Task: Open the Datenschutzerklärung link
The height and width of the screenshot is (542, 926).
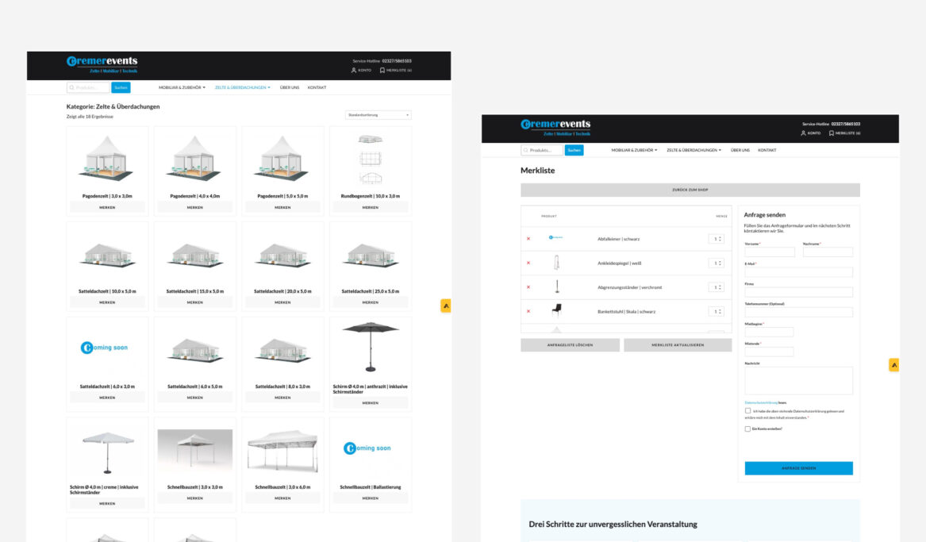Action: click(761, 403)
